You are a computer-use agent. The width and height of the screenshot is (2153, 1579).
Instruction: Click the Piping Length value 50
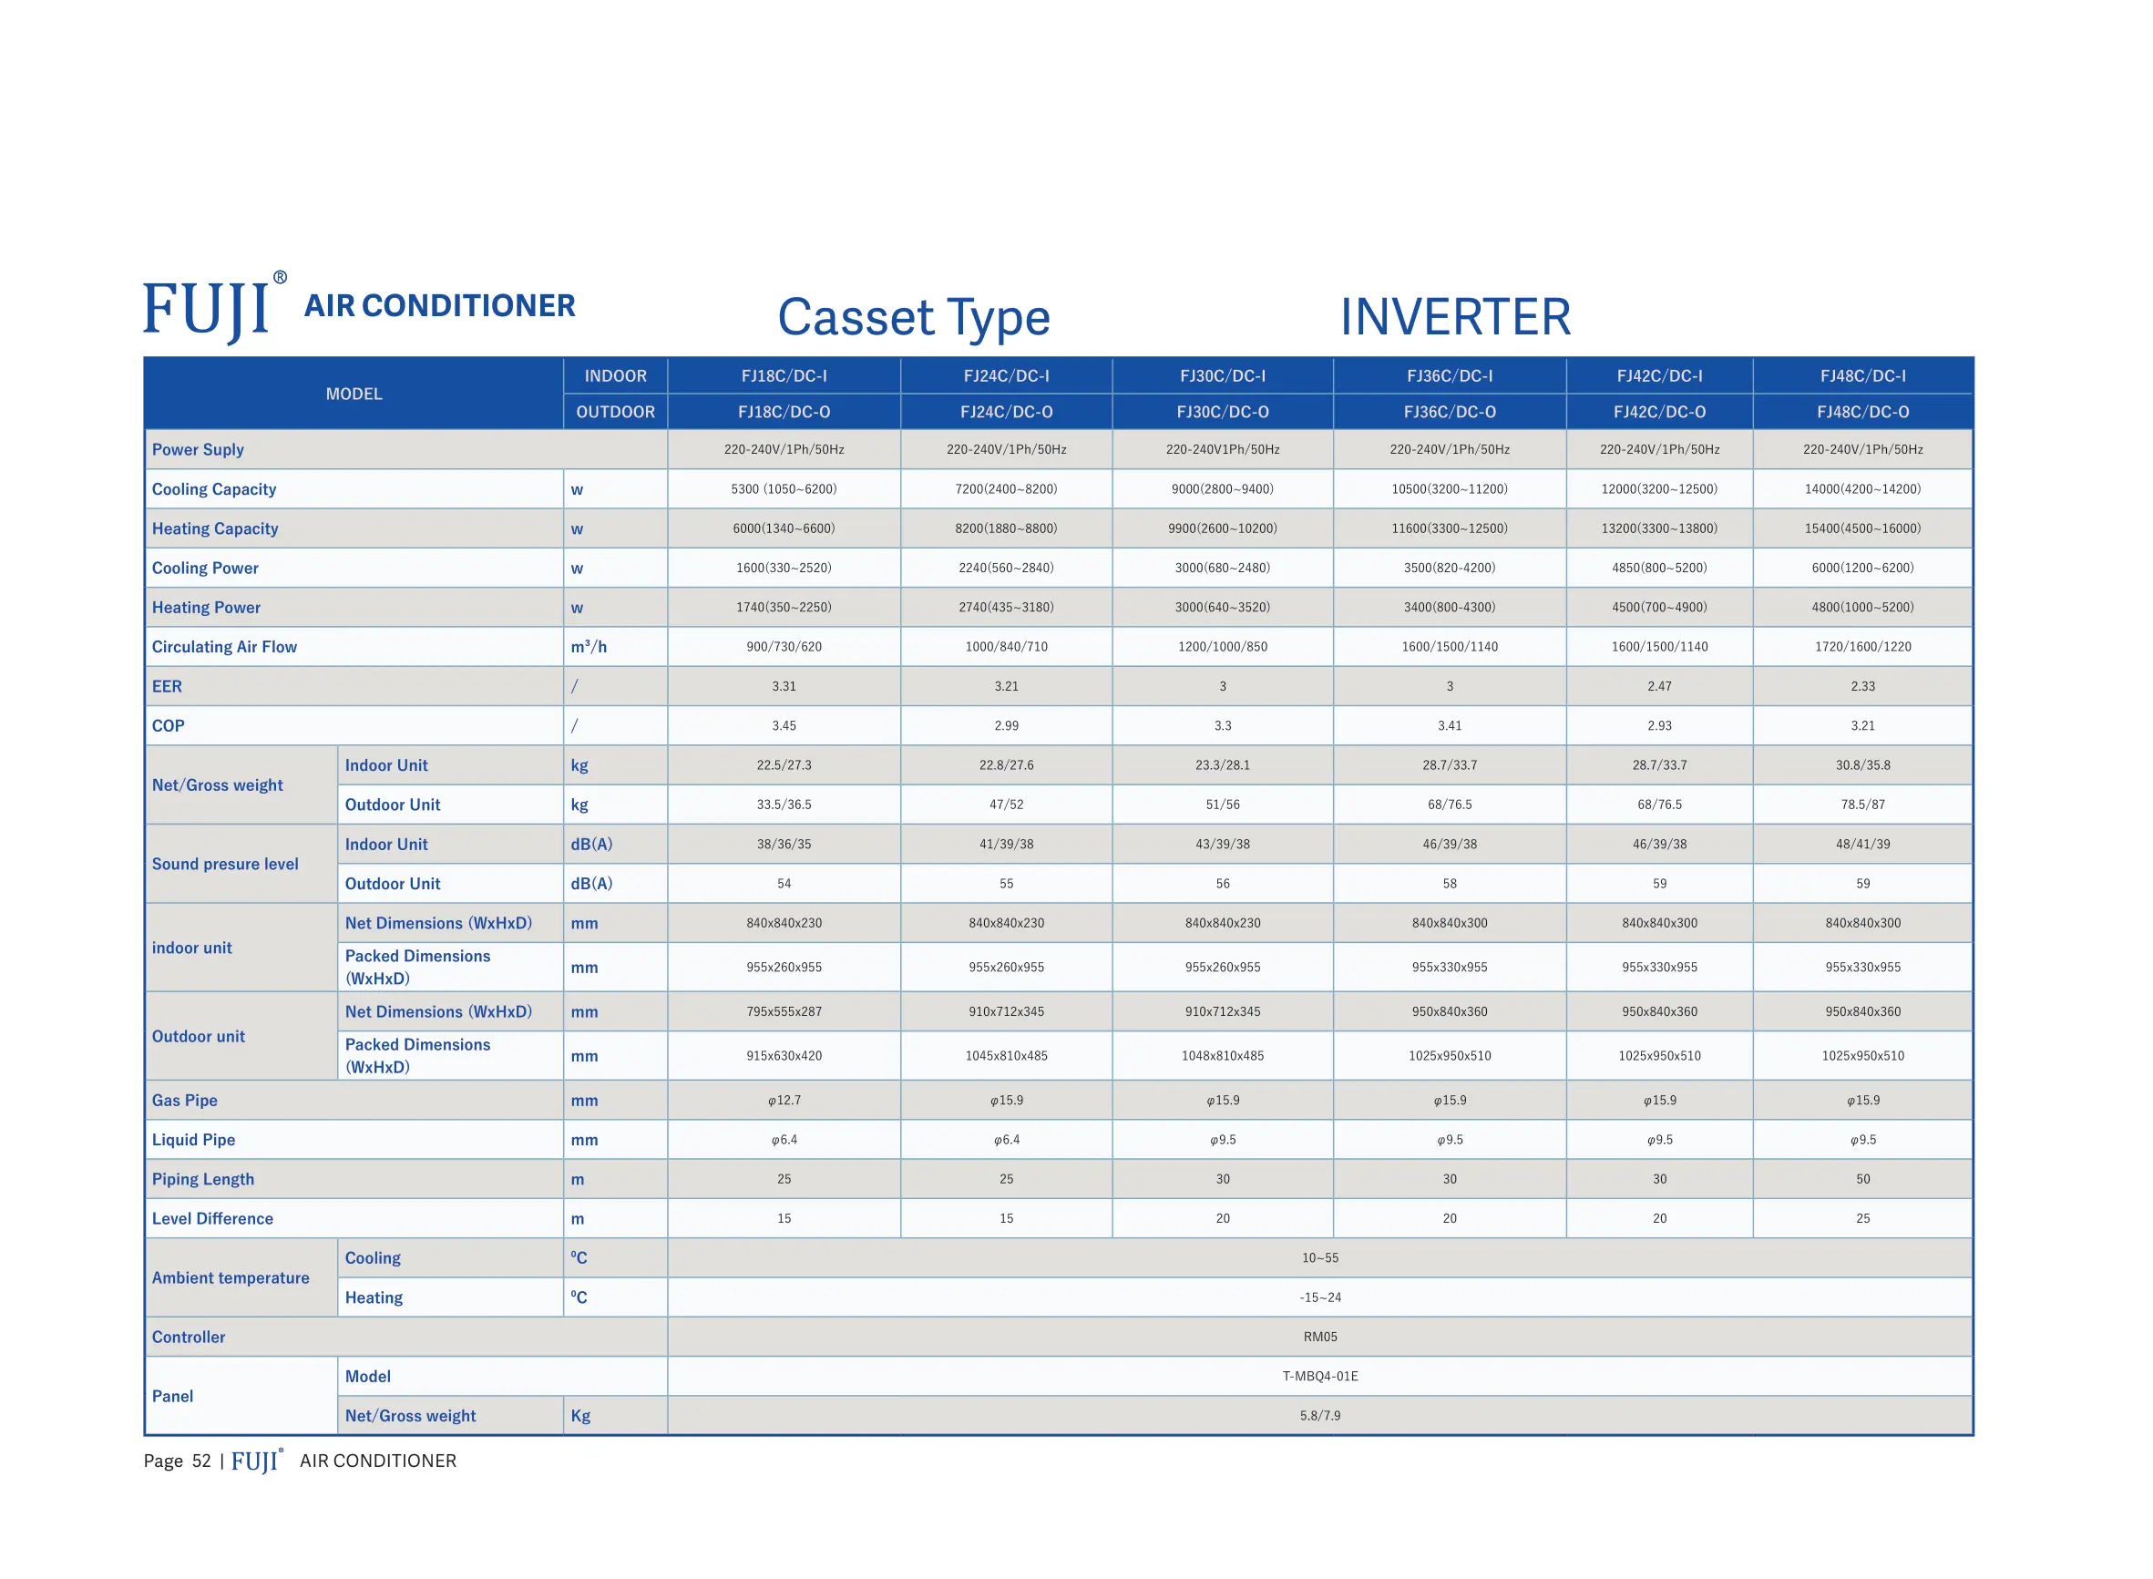tap(1861, 1178)
